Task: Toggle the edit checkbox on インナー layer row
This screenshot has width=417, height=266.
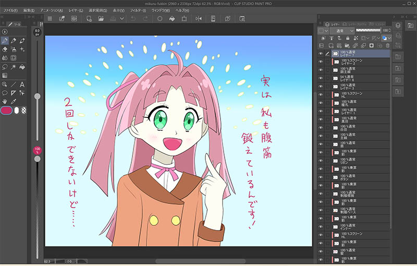Action: 327,227
